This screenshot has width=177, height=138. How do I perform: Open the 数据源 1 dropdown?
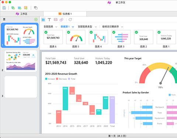tap(67, 26)
